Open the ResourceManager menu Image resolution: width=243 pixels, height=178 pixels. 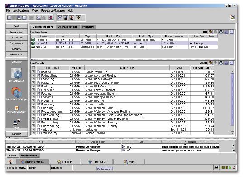pyautogui.click(x=53, y=11)
